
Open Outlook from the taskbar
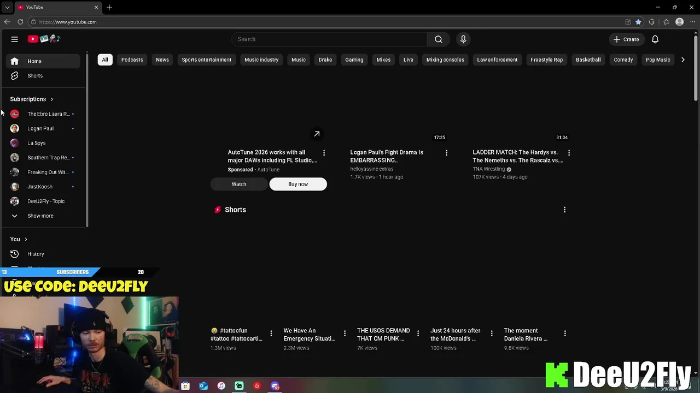point(203,386)
